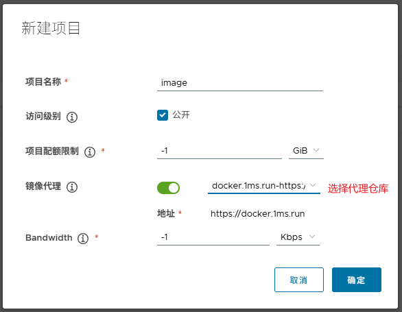Screen dimensions: 402x312
Task: Open the GiB quota unit dropdown
Action: pos(306,151)
